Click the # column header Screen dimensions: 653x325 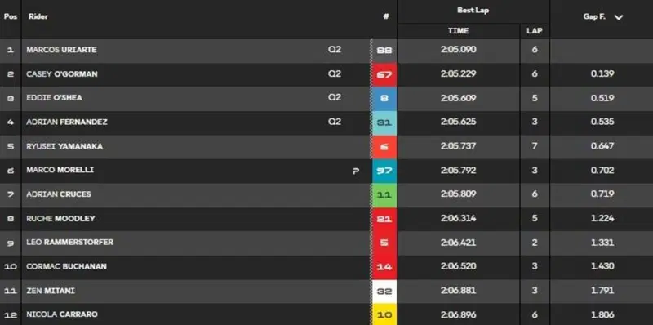386,17
